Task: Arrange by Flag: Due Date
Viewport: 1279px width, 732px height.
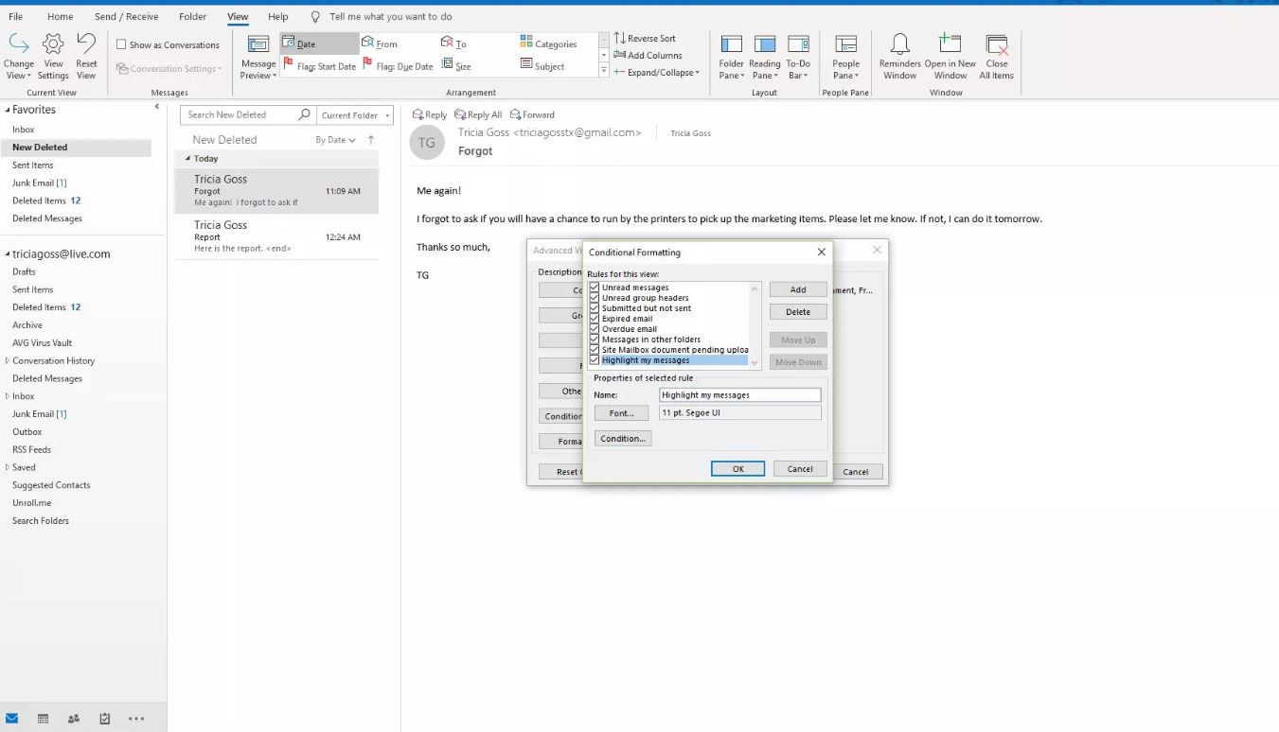Action: (398, 66)
